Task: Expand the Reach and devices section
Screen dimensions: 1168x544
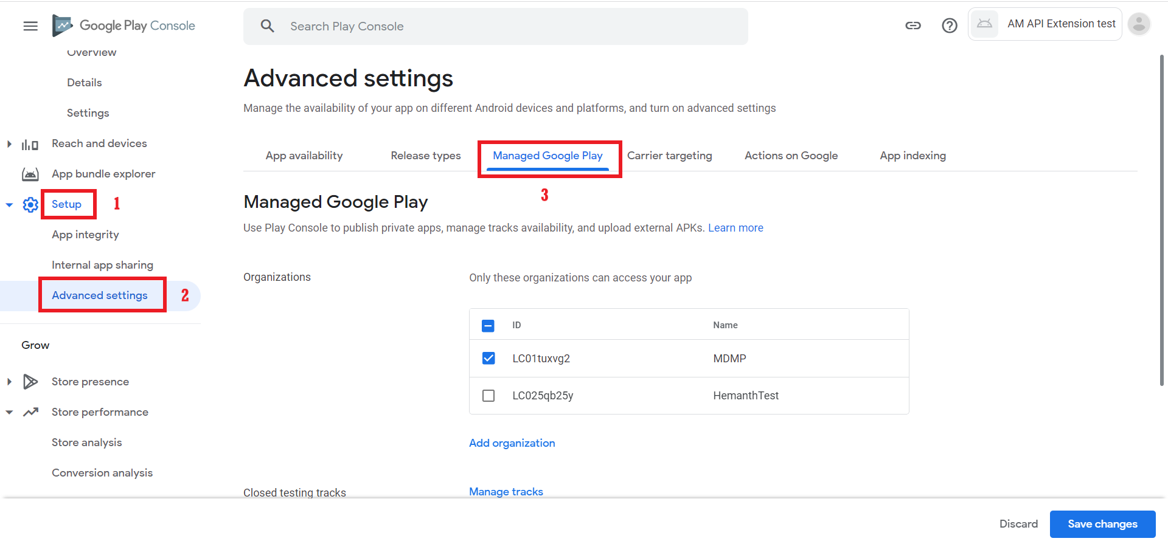Action: (x=9, y=144)
